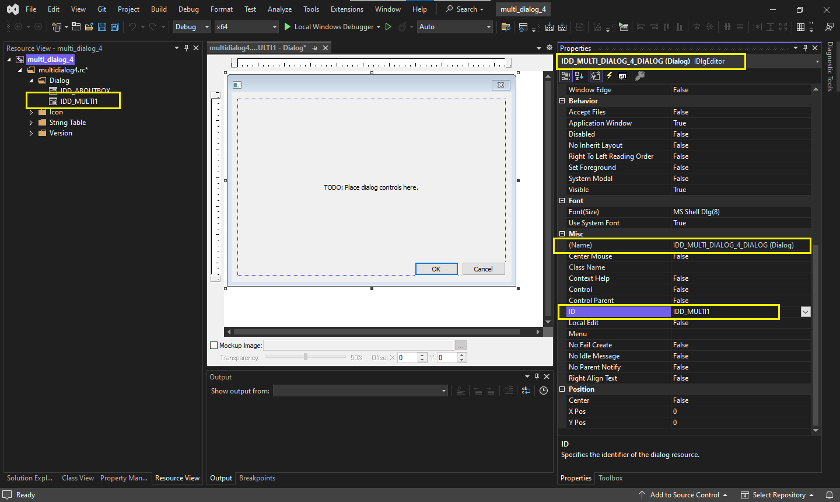
Task: Click the Save All toolbar icon
Action: pyautogui.click(x=115, y=27)
